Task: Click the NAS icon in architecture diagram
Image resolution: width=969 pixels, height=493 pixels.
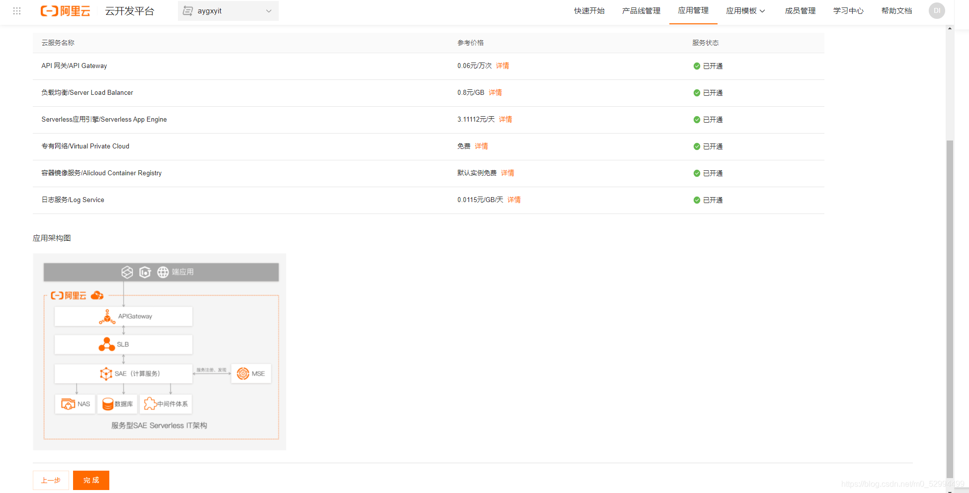Action: tap(68, 404)
